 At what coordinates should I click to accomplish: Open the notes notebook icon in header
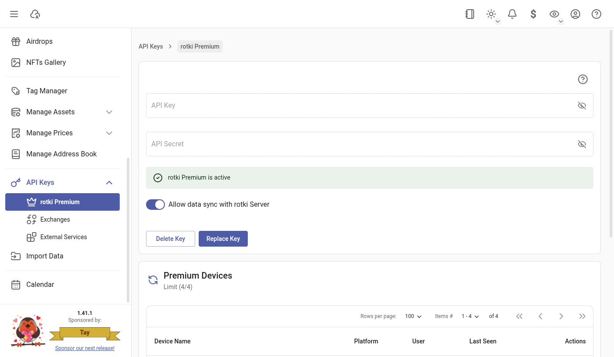(x=470, y=14)
